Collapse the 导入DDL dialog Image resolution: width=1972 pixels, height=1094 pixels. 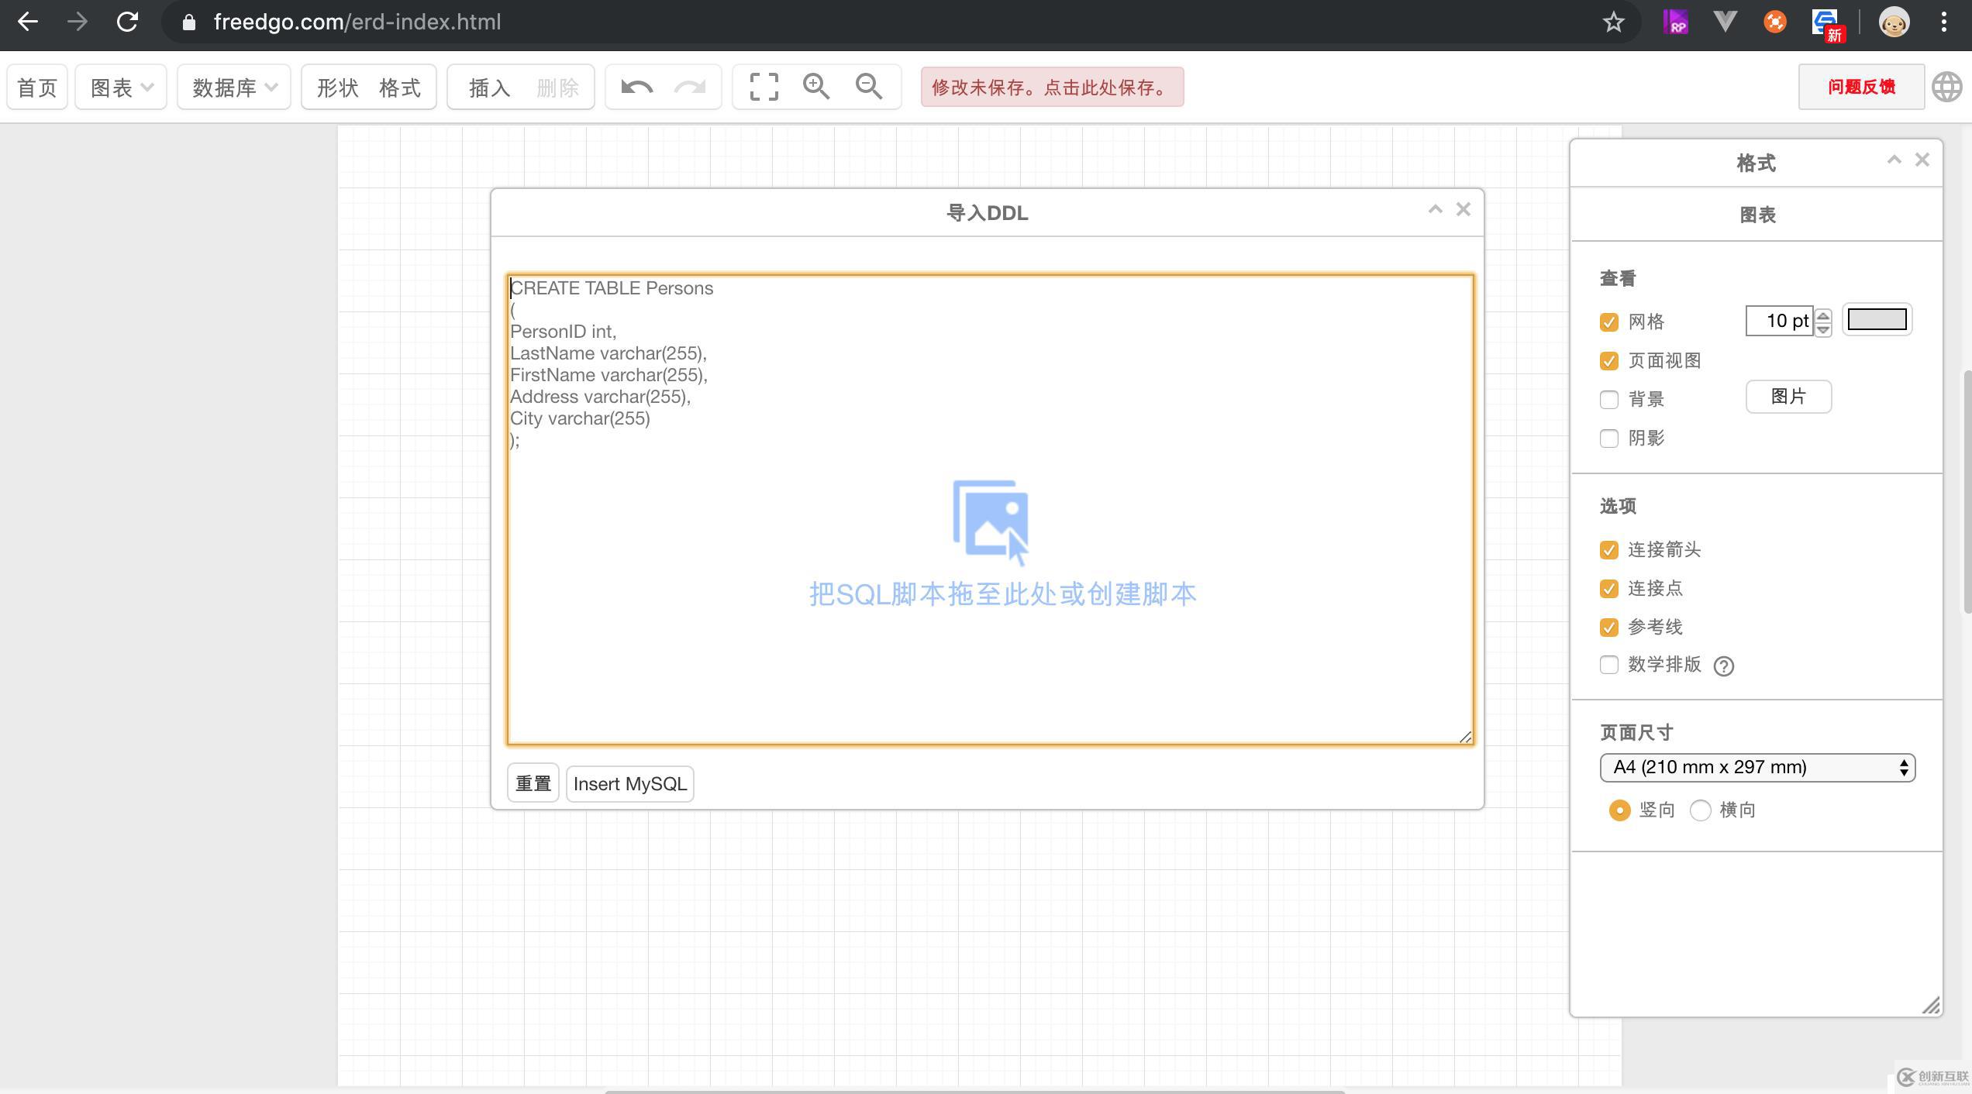[1435, 209]
